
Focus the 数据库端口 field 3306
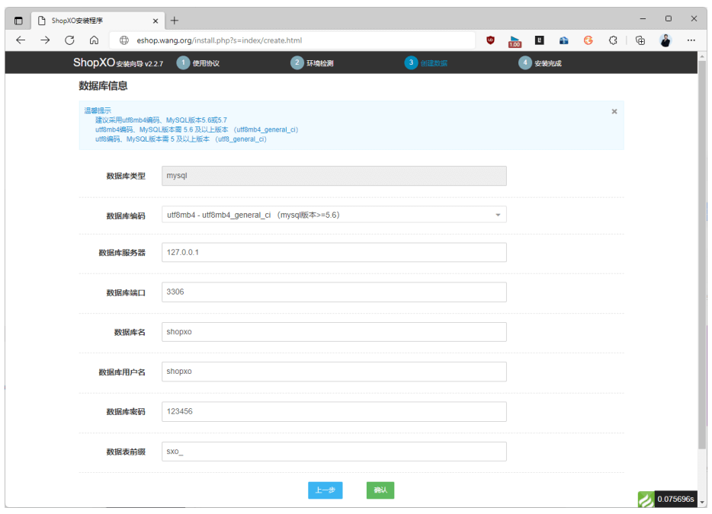pyautogui.click(x=334, y=292)
